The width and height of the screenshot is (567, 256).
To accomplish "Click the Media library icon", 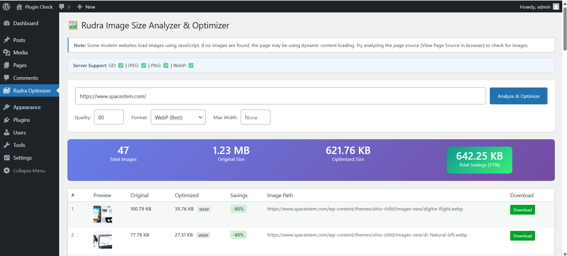I will (x=7, y=53).
